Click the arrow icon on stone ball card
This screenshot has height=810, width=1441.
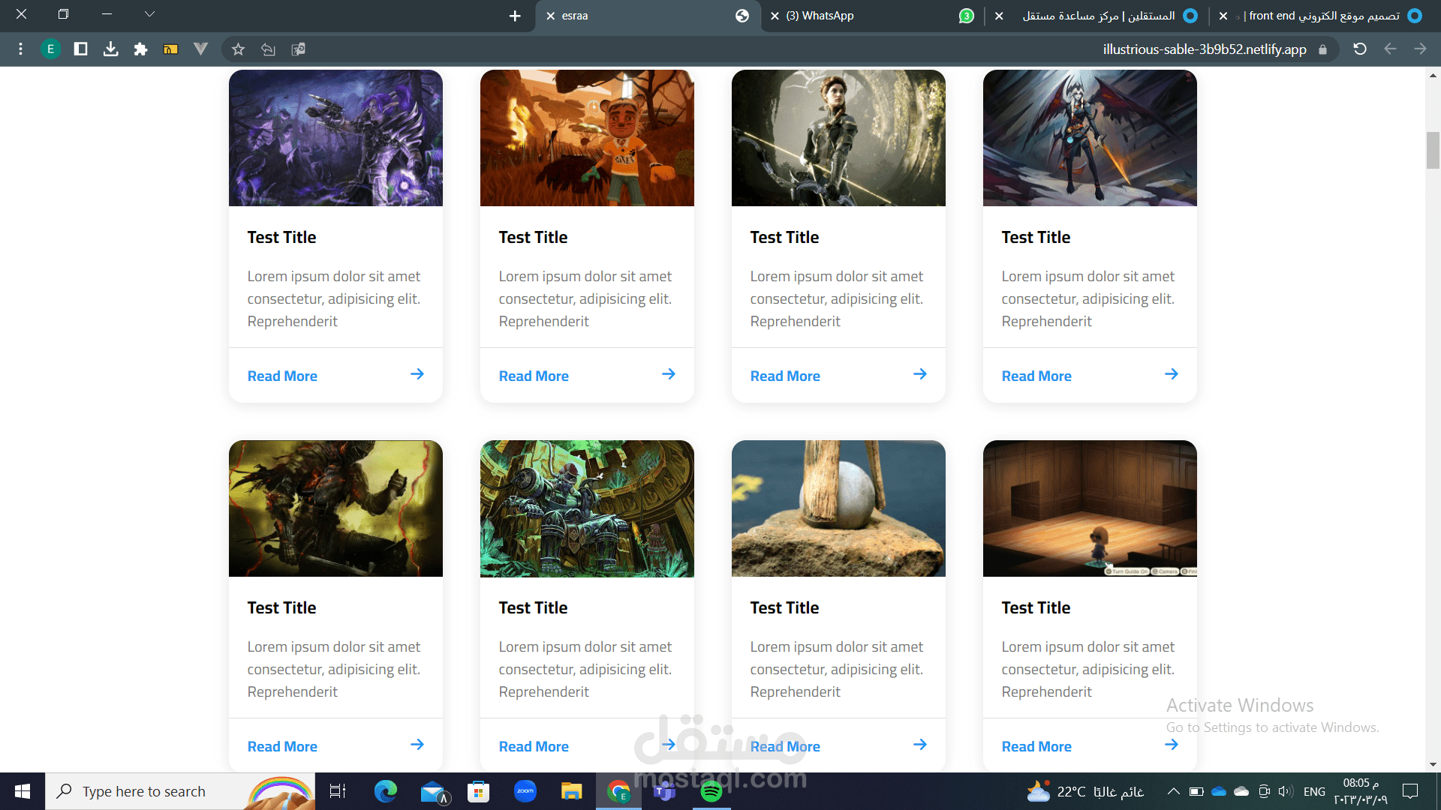click(x=920, y=745)
